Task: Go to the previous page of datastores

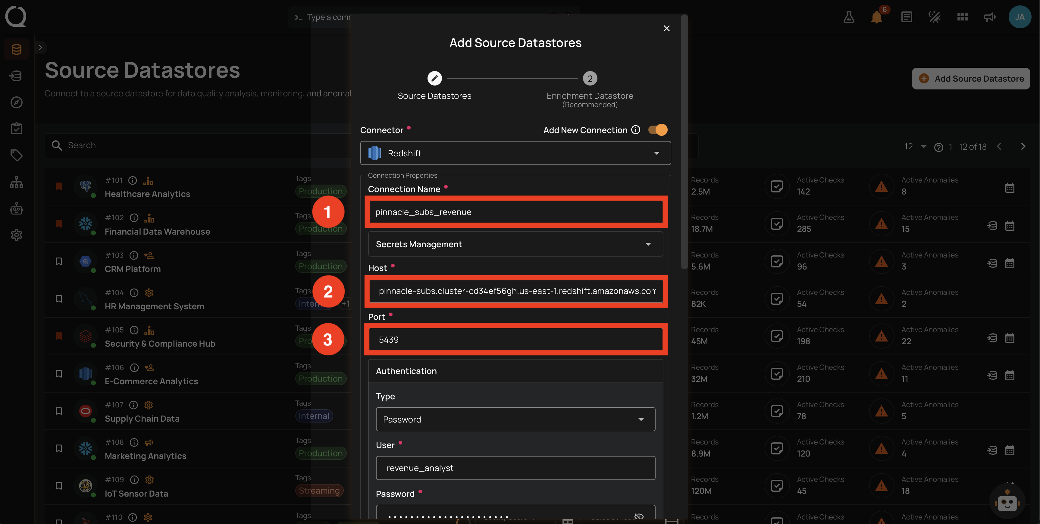Action: coord(999,147)
